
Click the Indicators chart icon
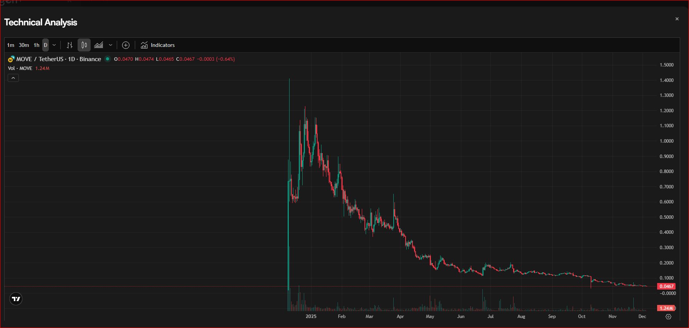[144, 45]
